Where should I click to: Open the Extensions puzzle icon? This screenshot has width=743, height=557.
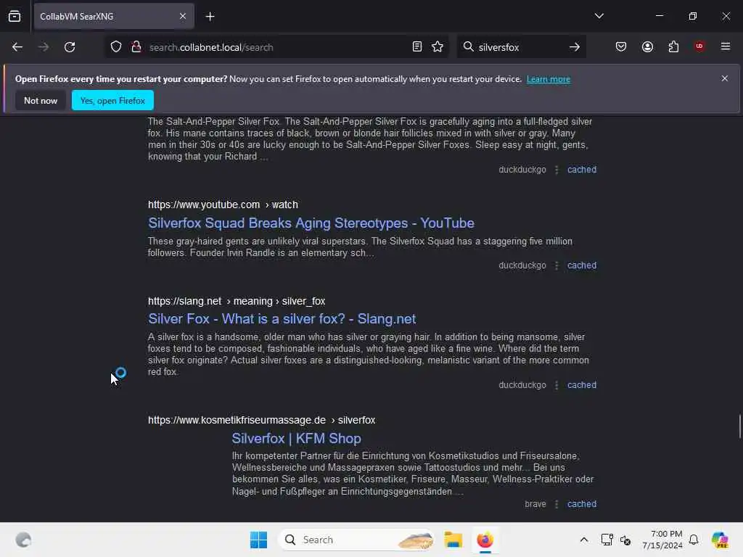673,46
